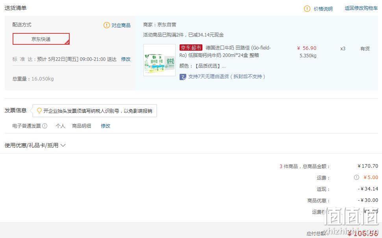Viewport: 382px width, 238px height.
Task: Click the 对应商品 exclamation icon
Action: point(106,25)
